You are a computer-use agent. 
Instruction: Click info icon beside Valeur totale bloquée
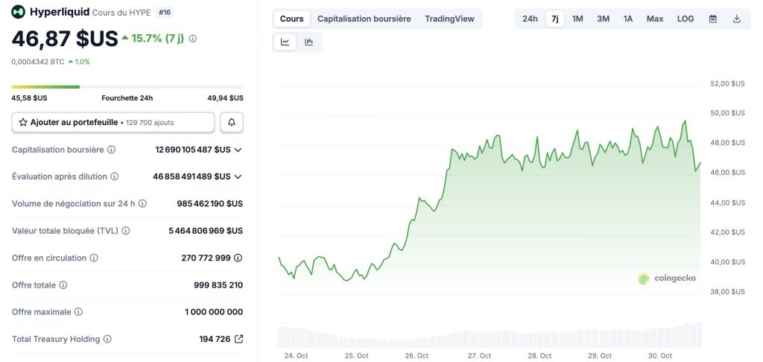tap(126, 231)
